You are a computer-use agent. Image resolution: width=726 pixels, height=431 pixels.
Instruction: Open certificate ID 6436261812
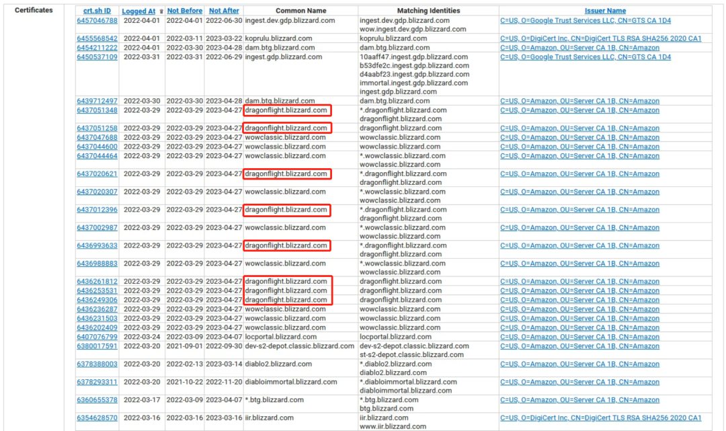pos(97,282)
